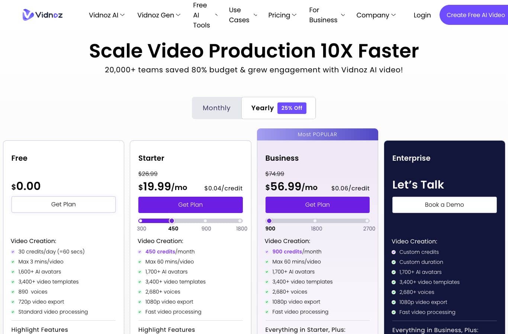This screenshot has height=334, width=508.
Task: Click check icon beside Business 900 credits/month
Action: [x=267, y=252]
